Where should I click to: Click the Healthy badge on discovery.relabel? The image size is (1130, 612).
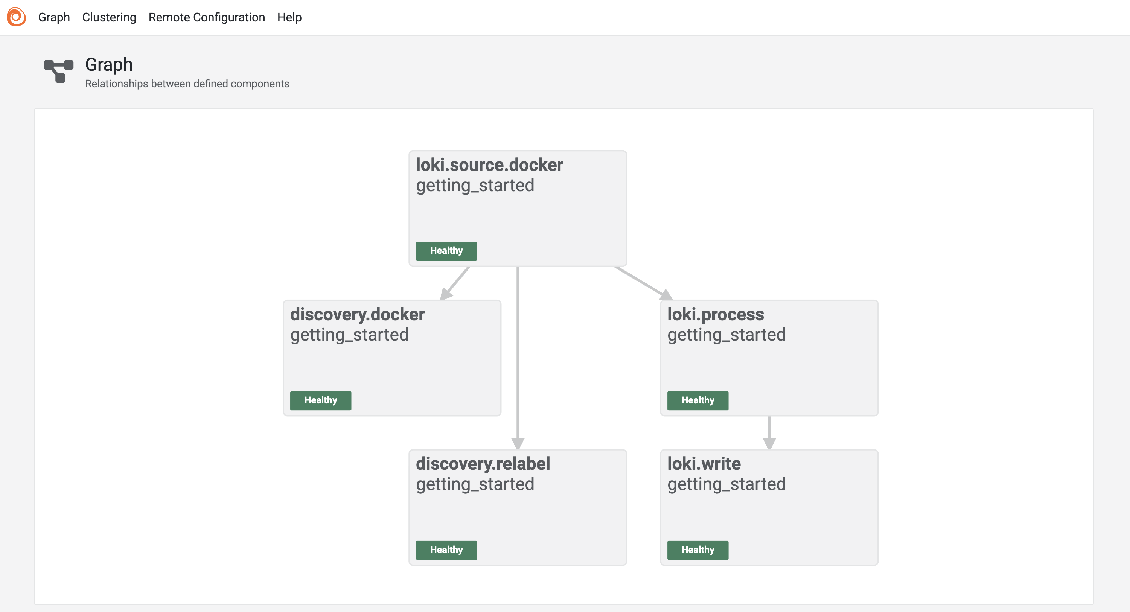(x=446, y=550)
